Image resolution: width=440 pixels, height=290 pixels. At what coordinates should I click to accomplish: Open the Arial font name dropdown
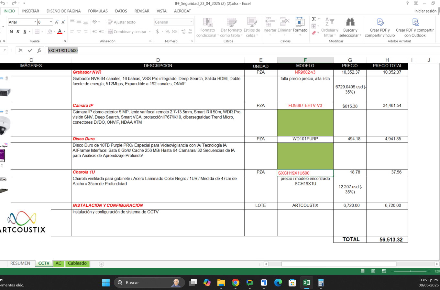[x=35, y=22]
